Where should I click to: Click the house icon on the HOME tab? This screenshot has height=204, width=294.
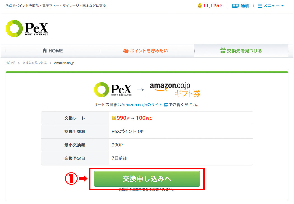click(45, 50)
